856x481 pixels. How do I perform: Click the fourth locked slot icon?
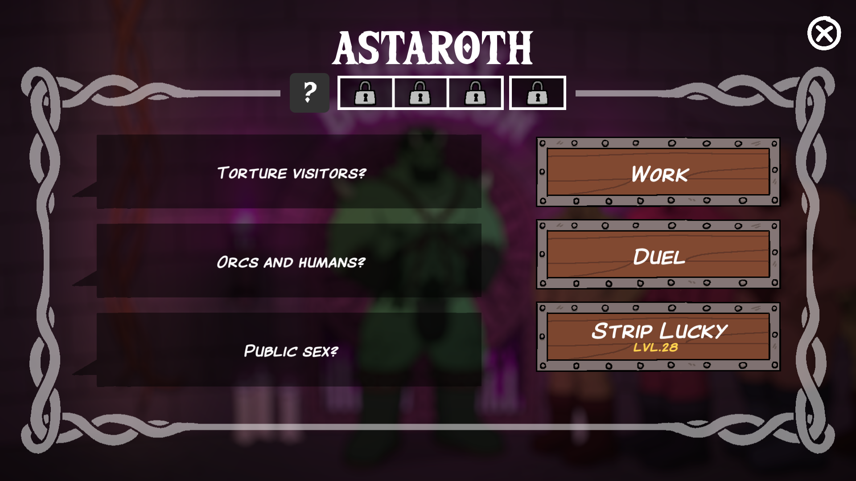tap(536, 92)
